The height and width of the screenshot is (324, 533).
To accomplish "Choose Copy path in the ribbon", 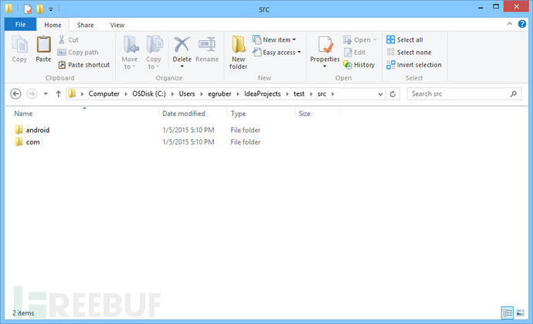I will pos(78,53).
